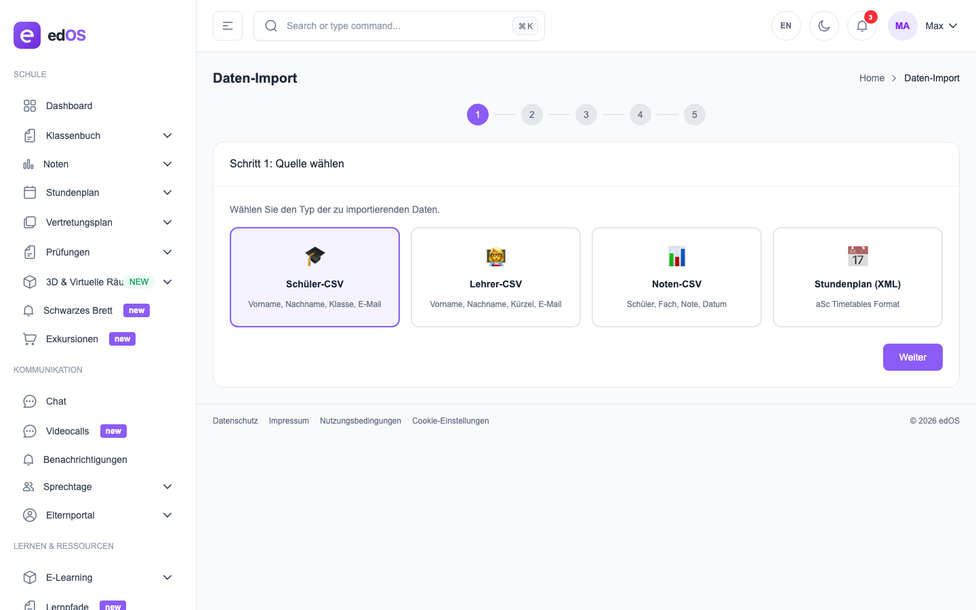This screenshot has height=610, width=976.
Task: Click the Dashboard grid icon
Action: tap(30, 106)
